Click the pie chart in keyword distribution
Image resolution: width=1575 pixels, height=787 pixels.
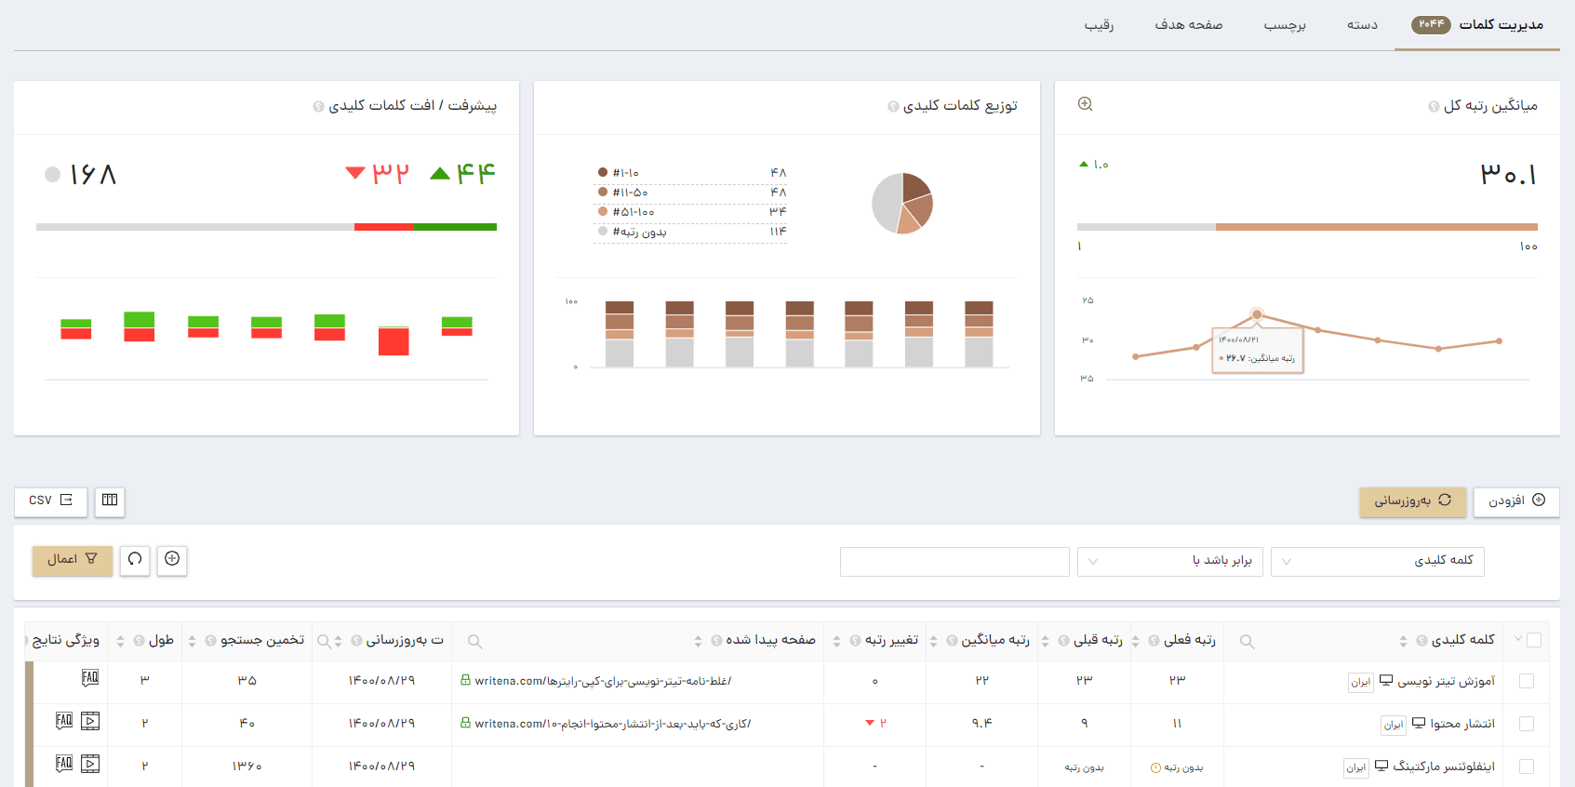coord(902,204)
